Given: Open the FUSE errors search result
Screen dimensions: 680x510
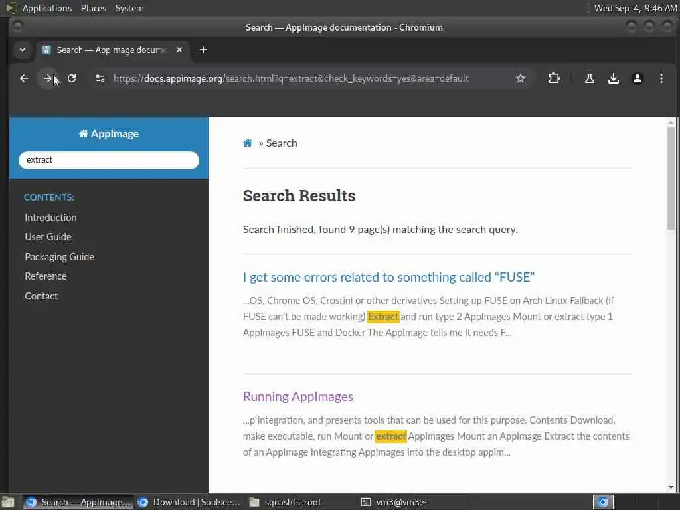Looking at the screenshot, I should (388, 277).
